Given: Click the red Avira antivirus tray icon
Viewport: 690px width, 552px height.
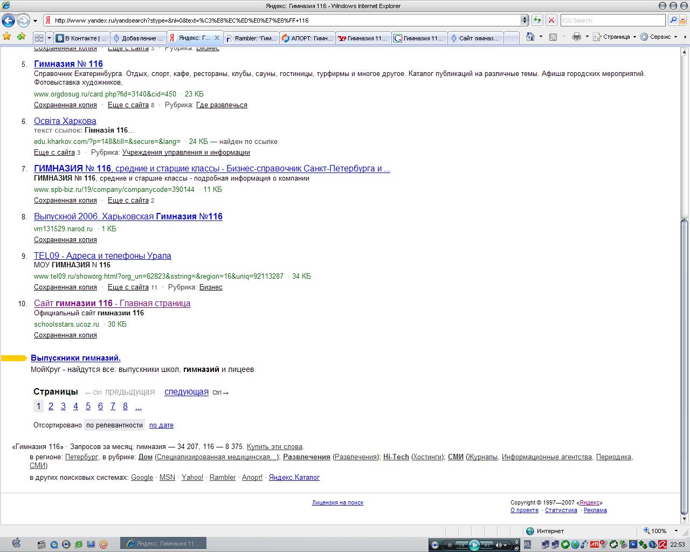Looking at the screenshot, I should 663,544.
